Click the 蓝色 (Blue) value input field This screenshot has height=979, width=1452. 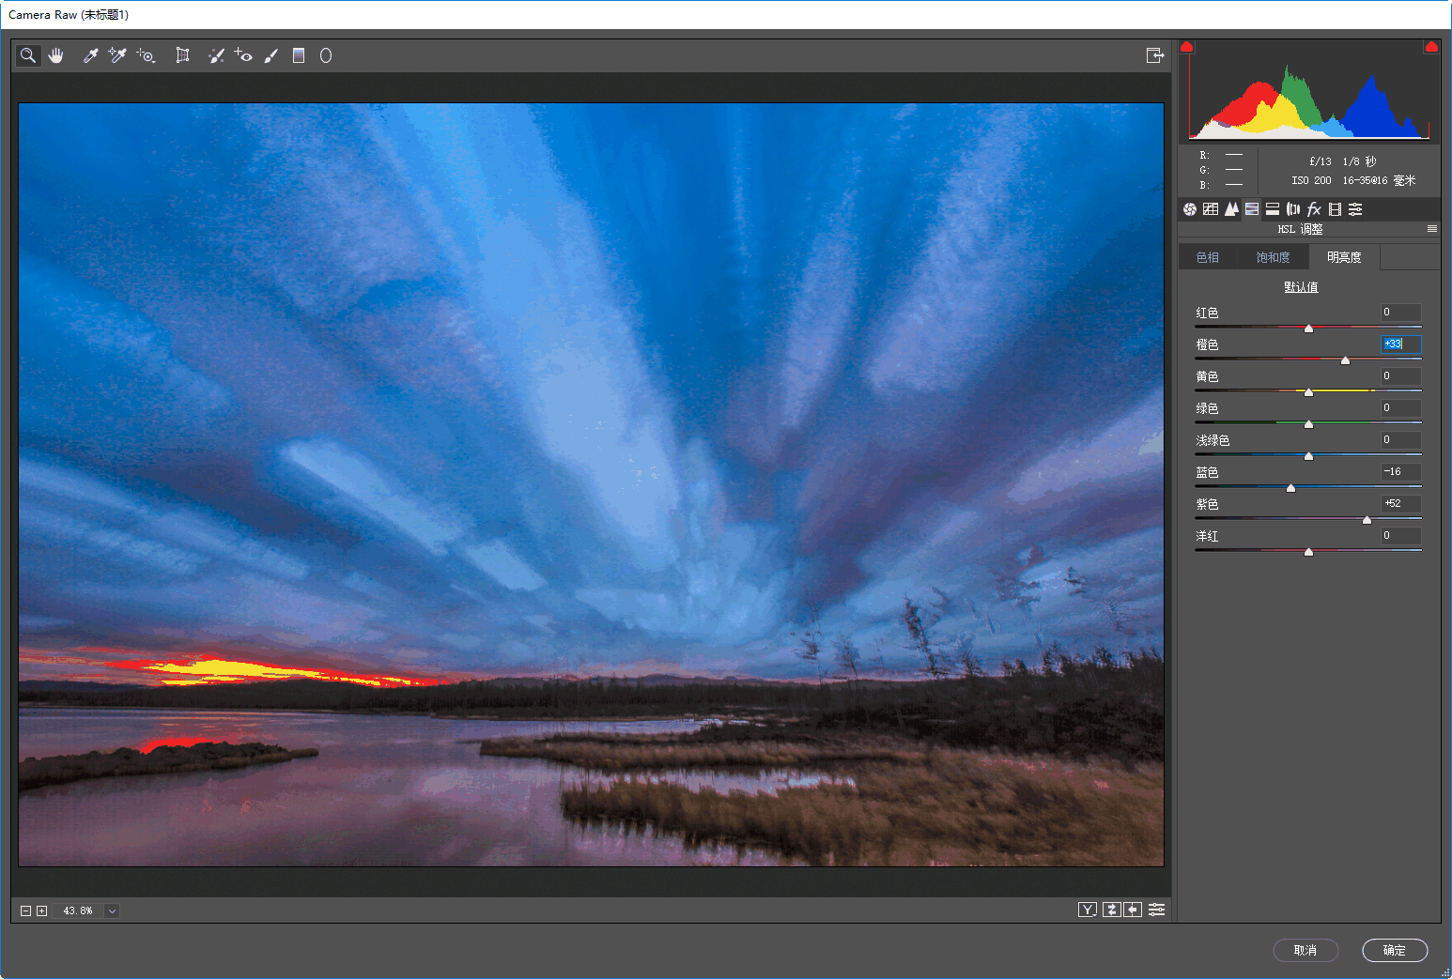click(x=1400, y=472)
